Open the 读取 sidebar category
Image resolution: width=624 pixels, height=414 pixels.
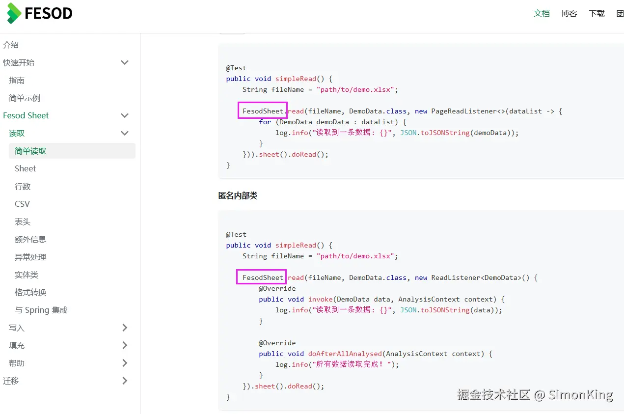(17, 133)
